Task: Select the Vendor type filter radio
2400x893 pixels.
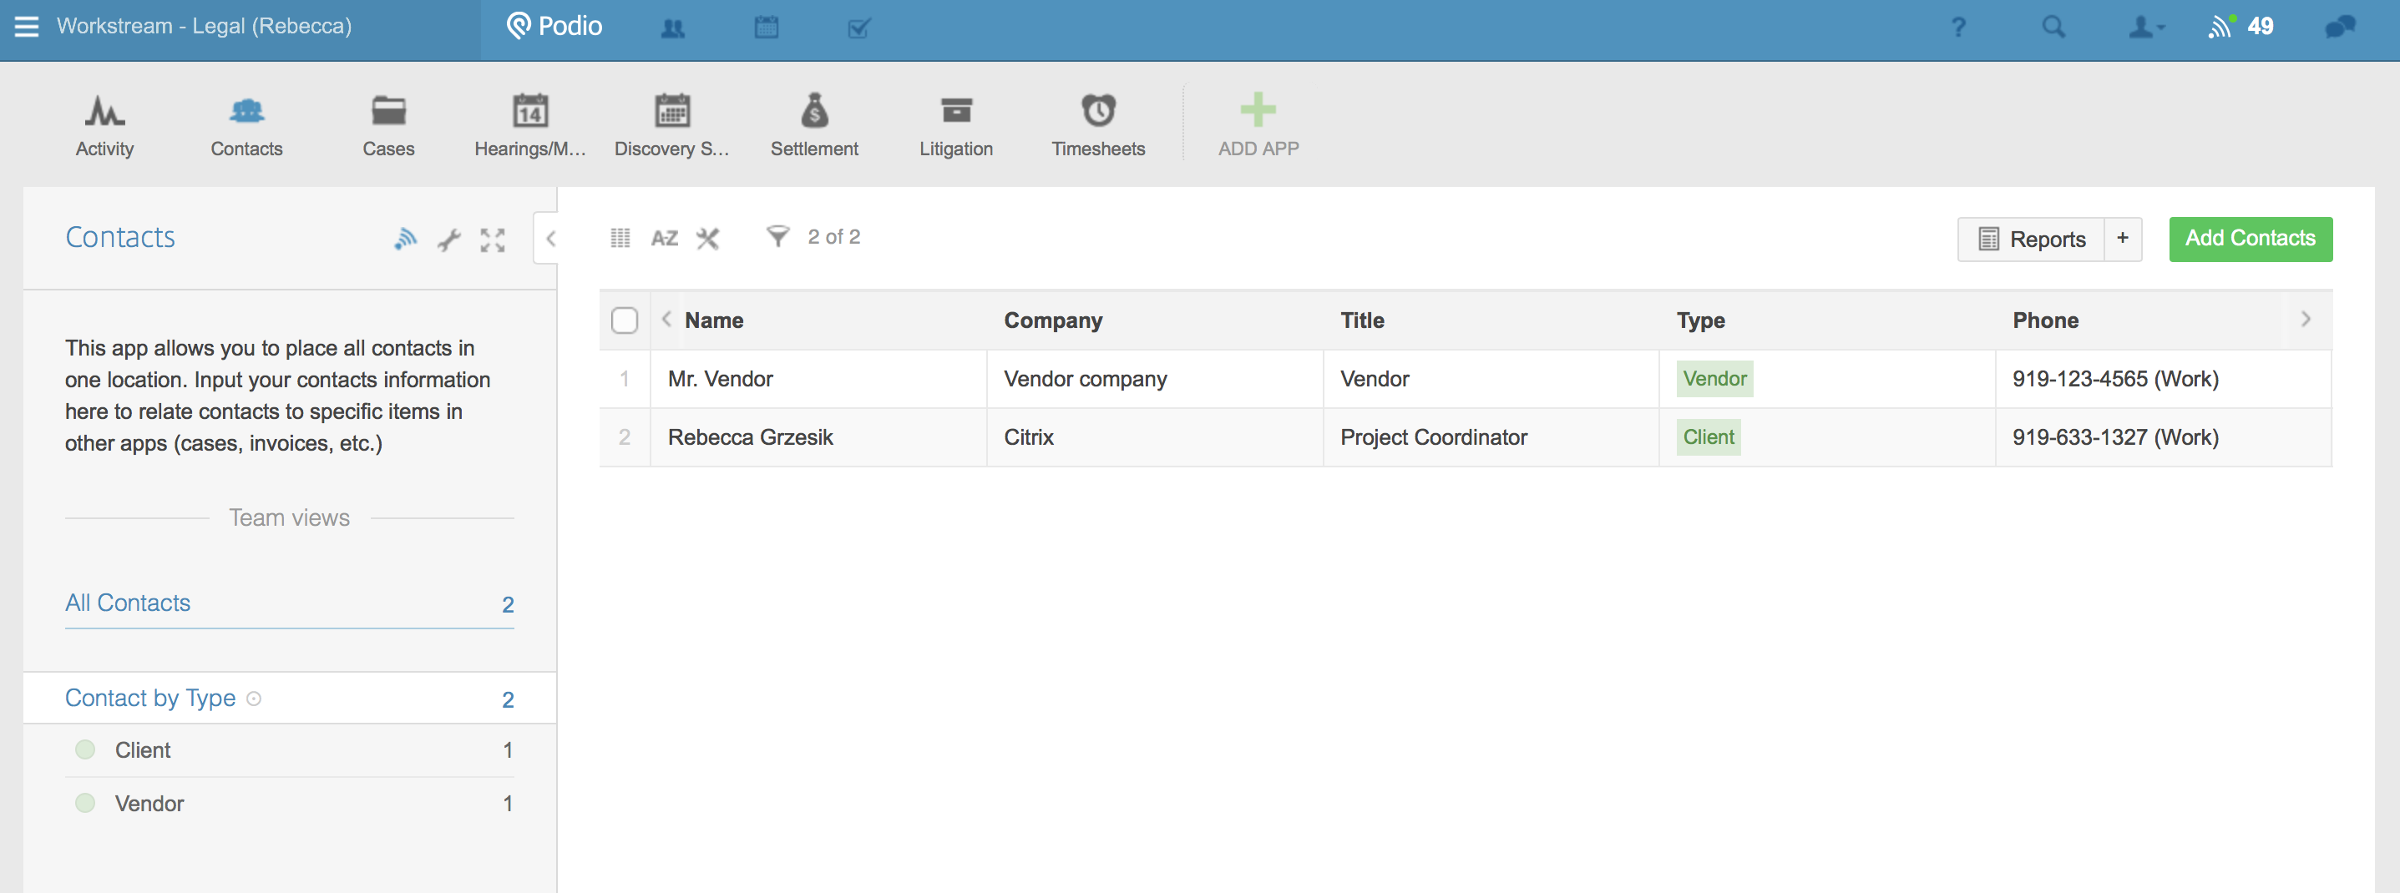Action: point(85,803)
